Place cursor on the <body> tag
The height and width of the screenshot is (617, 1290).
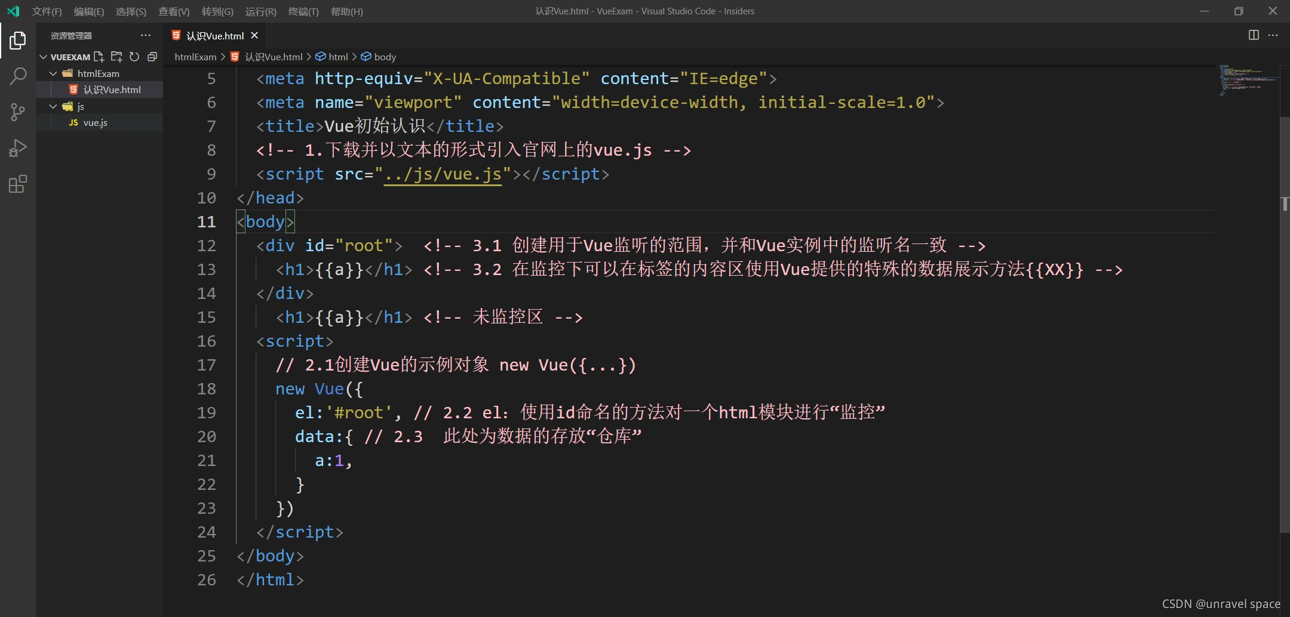coord(265,222)
